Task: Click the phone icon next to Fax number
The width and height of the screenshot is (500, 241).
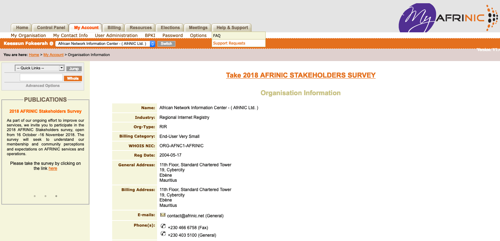Action: pyautogui.click(x=163, y=226)
